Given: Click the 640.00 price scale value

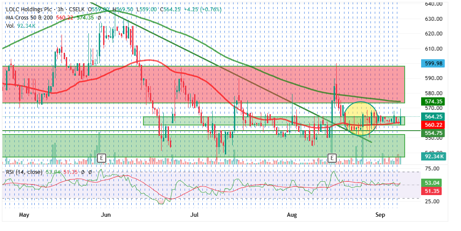Looking at the screenshot, I should coord(434,4).
